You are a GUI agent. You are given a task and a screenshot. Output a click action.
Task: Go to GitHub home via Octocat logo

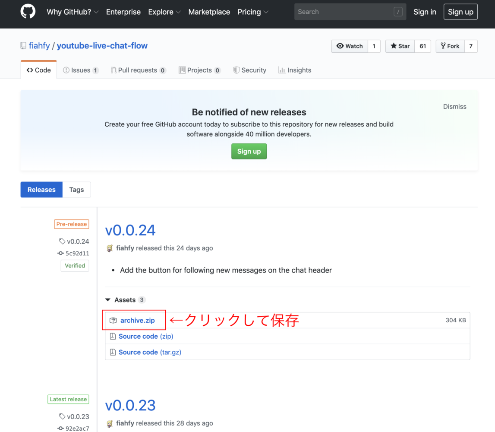pos(28,12)
